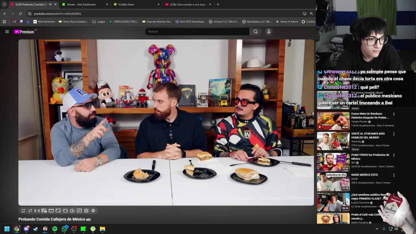Take a screenshot with camera icon

point(86,211)
